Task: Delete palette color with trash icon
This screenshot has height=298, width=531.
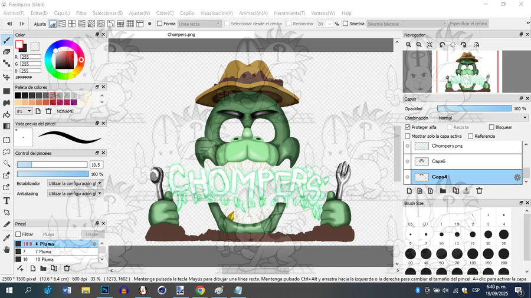Action: [x=49, y=111]
